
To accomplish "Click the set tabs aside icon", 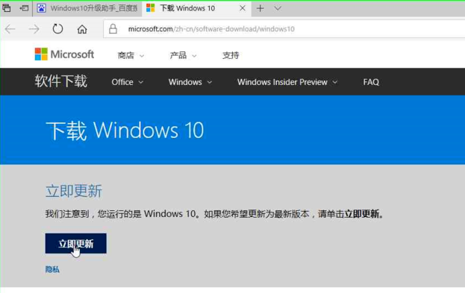I will [24, 8].
